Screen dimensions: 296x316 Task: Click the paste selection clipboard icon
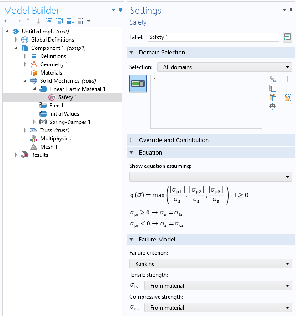pyautogui.click(x=273, y=97)
